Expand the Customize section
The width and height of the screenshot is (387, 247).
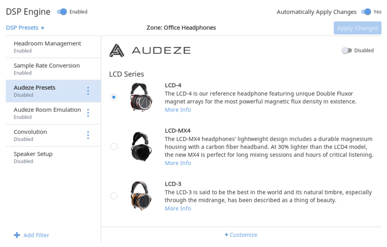tap(241, 235)
